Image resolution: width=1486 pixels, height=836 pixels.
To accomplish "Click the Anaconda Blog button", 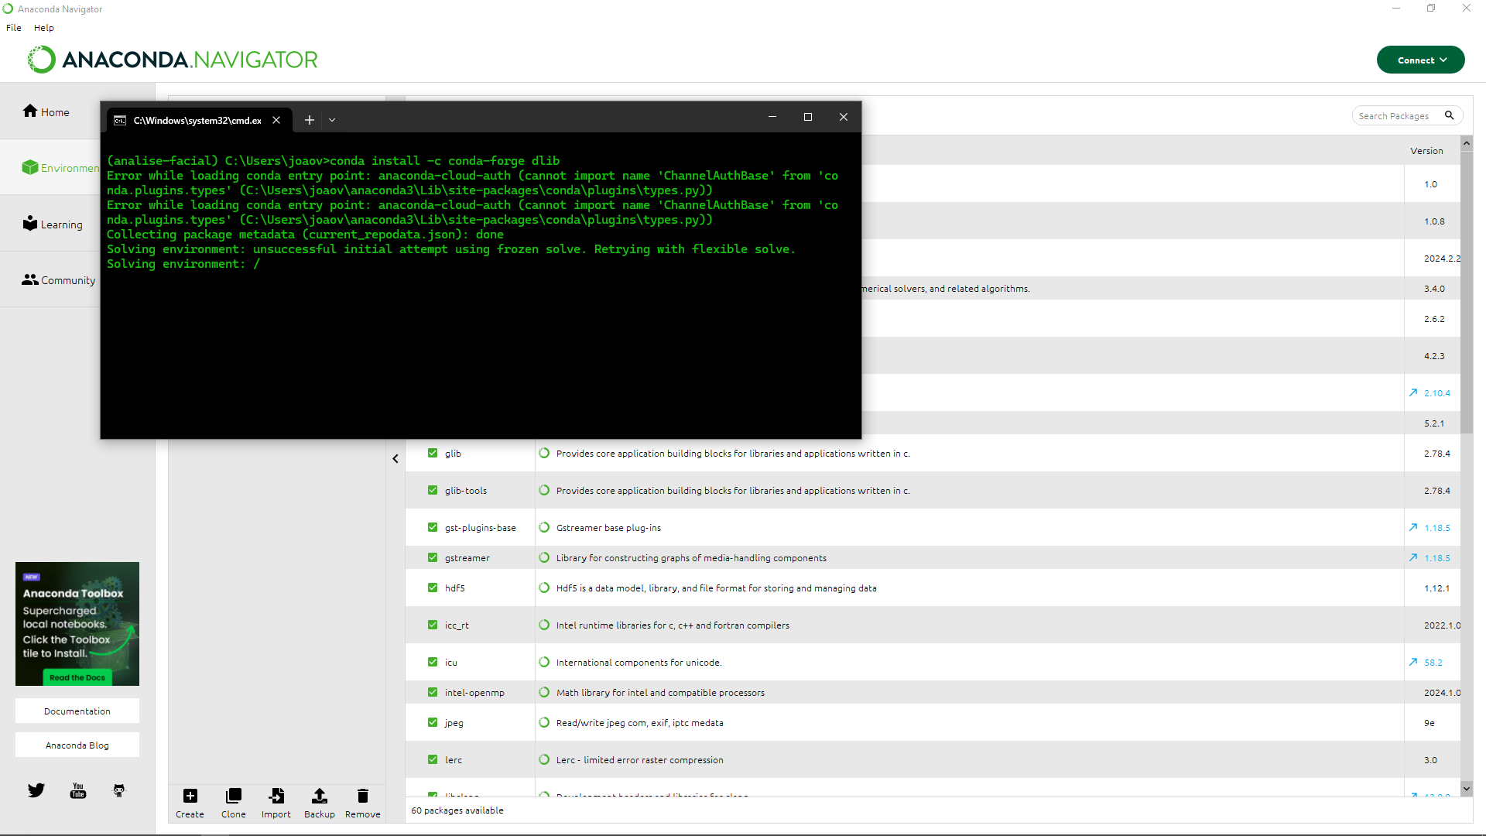I will 77,745.
